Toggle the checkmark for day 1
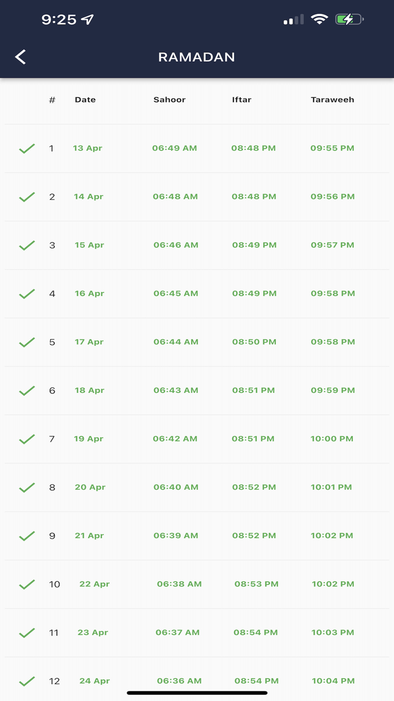 27,149
